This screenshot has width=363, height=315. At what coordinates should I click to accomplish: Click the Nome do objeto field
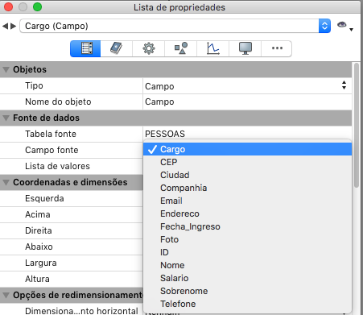(x=247, y=102)
